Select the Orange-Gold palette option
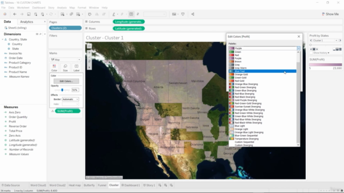The height and width of the screenshot is (193, 344). click(262, 75)
